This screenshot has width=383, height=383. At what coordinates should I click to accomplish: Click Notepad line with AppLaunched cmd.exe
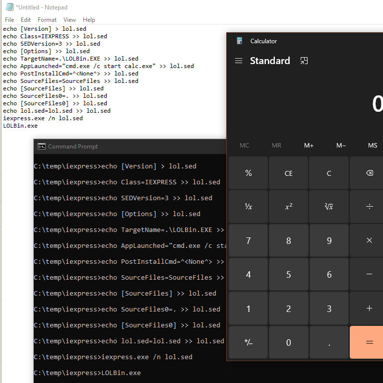(x=98, y=66)
